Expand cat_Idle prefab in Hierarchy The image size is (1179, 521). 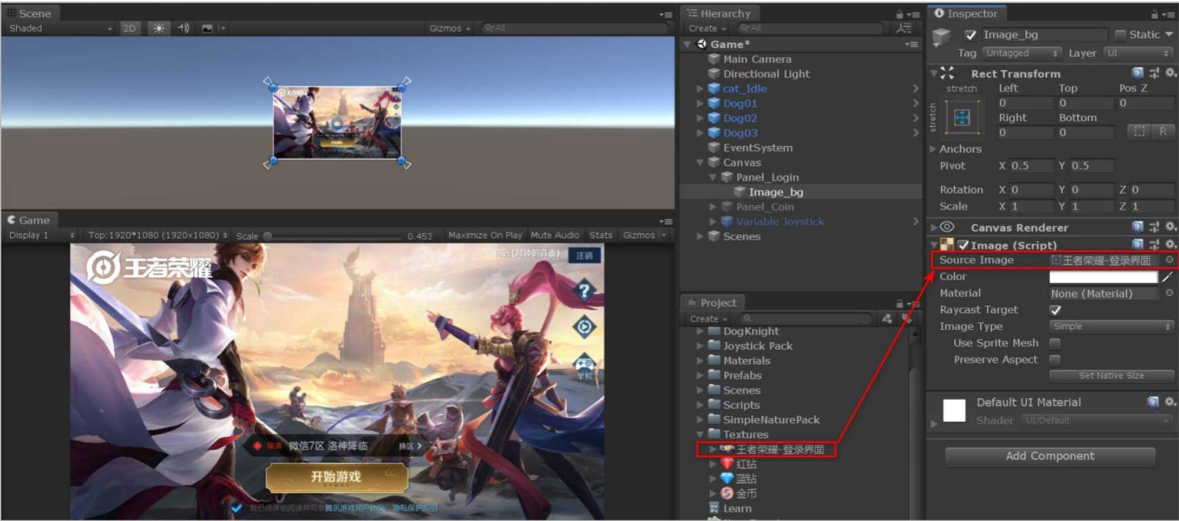pos(700,88)
